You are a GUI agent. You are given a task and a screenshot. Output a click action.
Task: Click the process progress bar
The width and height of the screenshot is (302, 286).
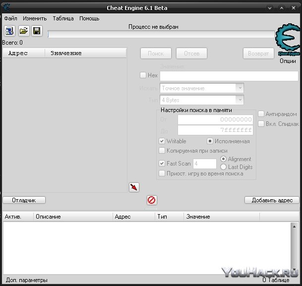point(161,34)
